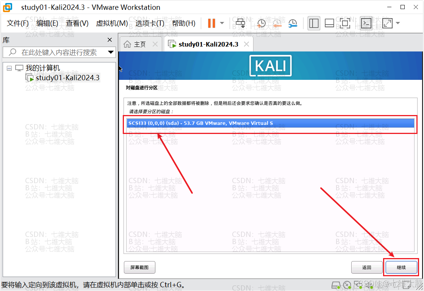This screenshot has height=291, width=424.
Task: Open the 选项卡(T) menu
Action: (x=150, y=23)
